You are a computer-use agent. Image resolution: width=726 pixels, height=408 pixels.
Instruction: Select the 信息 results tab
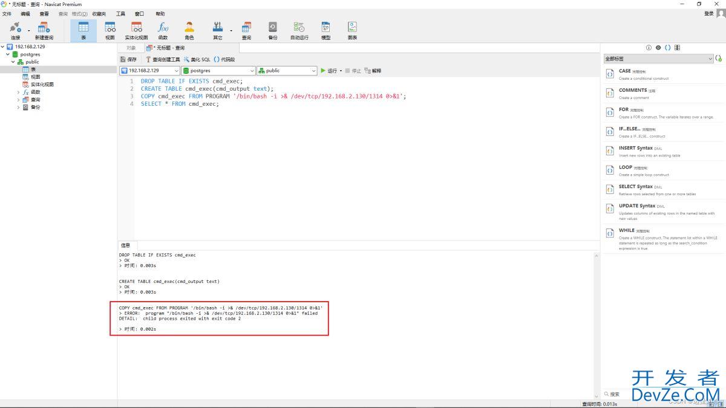pos(125,245)
